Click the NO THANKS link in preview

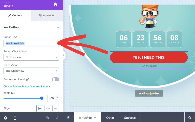(149, 66)
